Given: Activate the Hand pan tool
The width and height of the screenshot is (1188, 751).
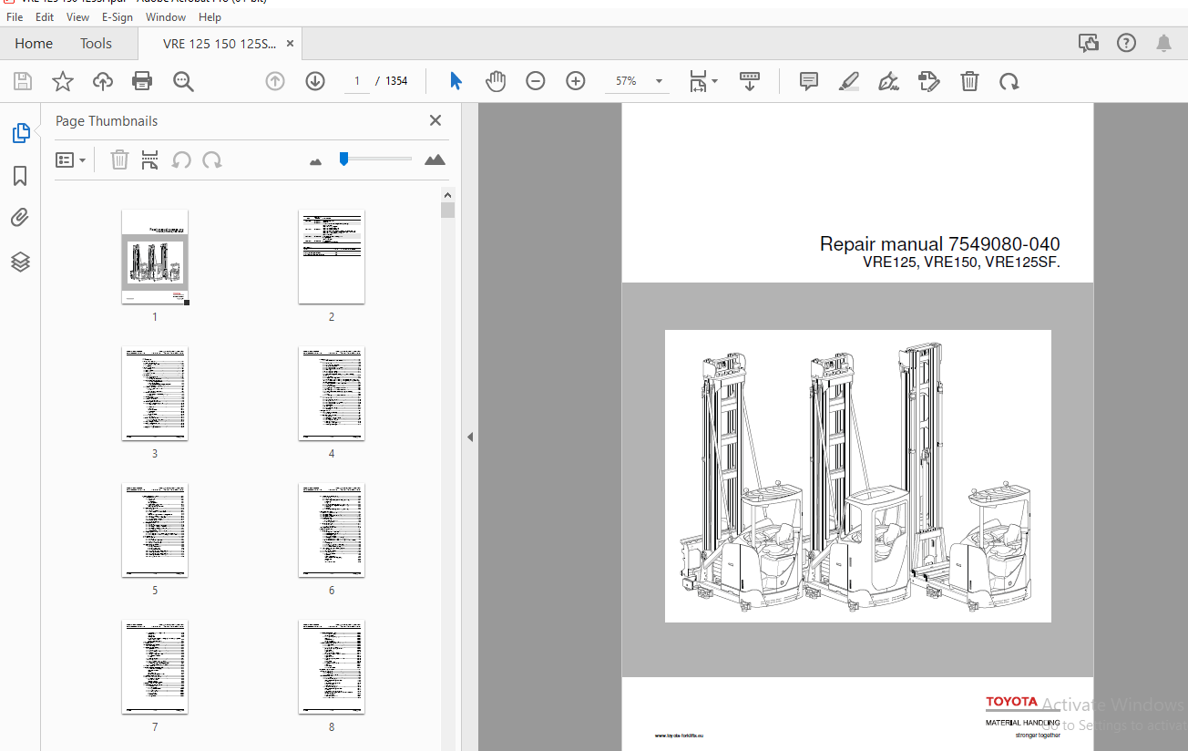Looking at the screenshot, I should (495, 81).
